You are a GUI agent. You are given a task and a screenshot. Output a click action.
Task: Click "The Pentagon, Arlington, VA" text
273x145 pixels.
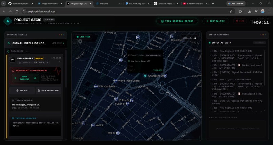26,105
